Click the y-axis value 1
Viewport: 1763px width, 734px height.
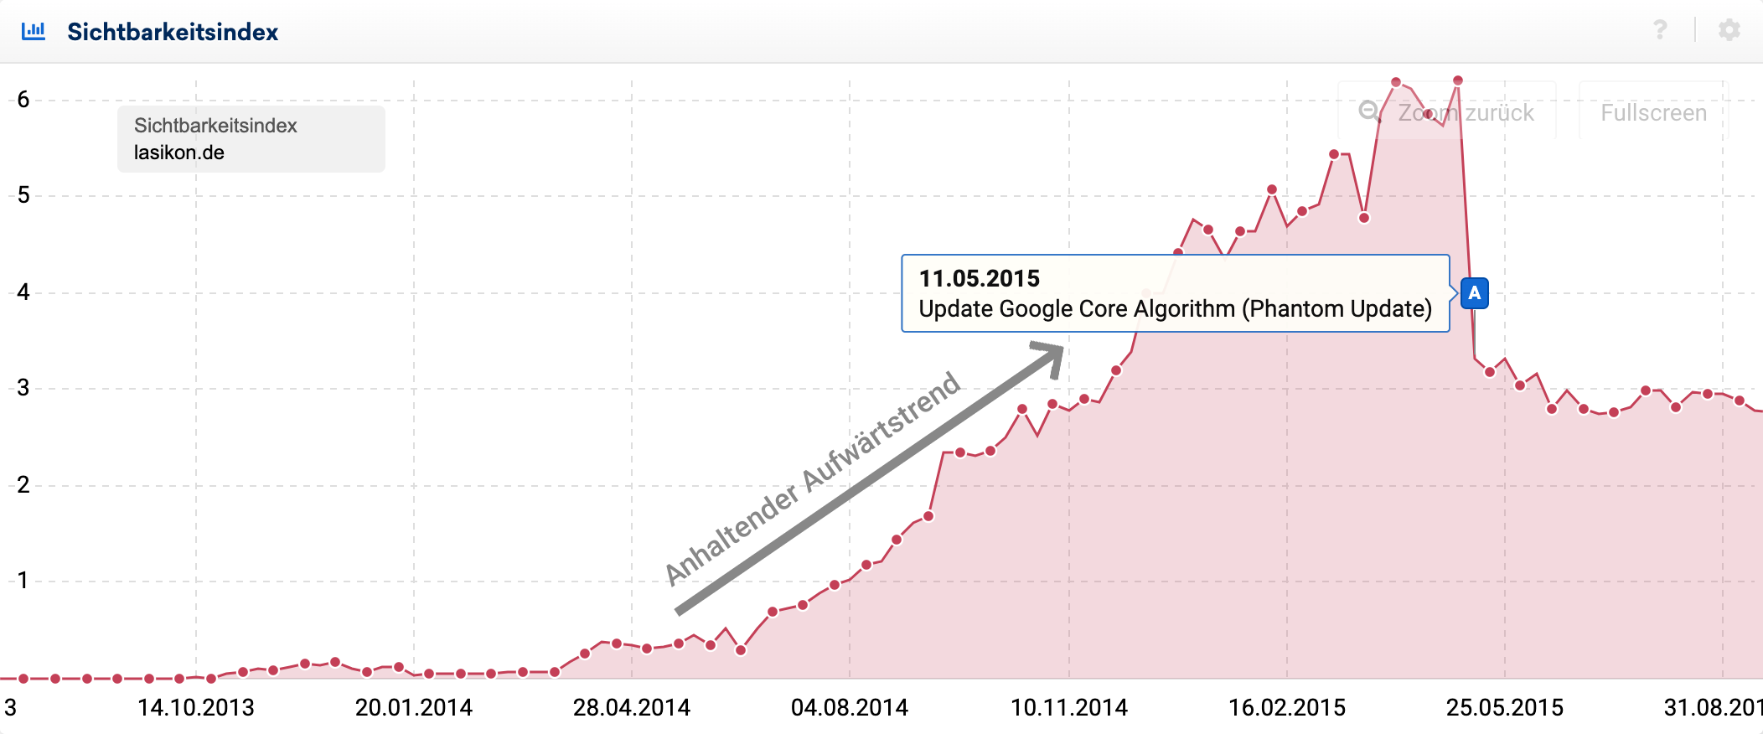(x=23, y=580)
